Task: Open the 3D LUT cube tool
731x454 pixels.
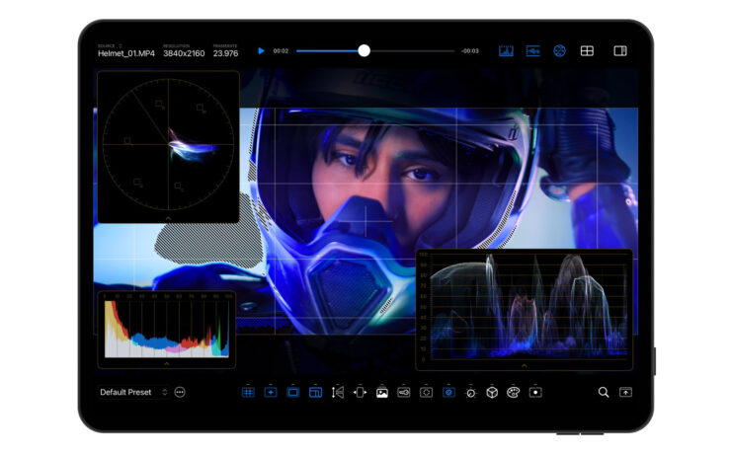Action: 492,392
